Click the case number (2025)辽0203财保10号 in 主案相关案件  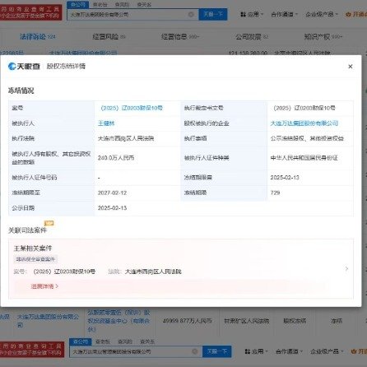64,272
